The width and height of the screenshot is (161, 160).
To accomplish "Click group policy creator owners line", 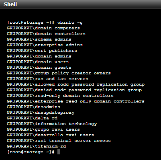I will pyautogui.click(x=59, y=73).
